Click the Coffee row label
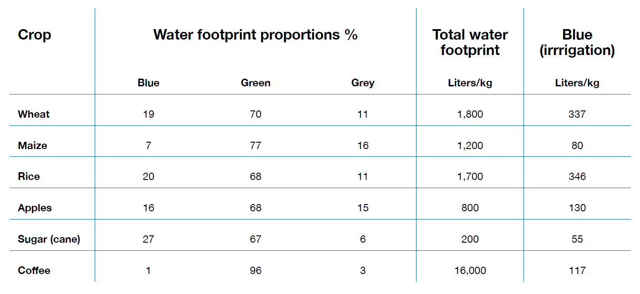The height and width of the screenshot is (294, 640). (x=34, y=271)
